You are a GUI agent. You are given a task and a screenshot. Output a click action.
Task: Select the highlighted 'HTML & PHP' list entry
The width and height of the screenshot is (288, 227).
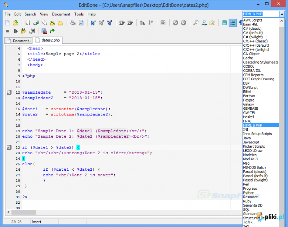pos(261,125)
